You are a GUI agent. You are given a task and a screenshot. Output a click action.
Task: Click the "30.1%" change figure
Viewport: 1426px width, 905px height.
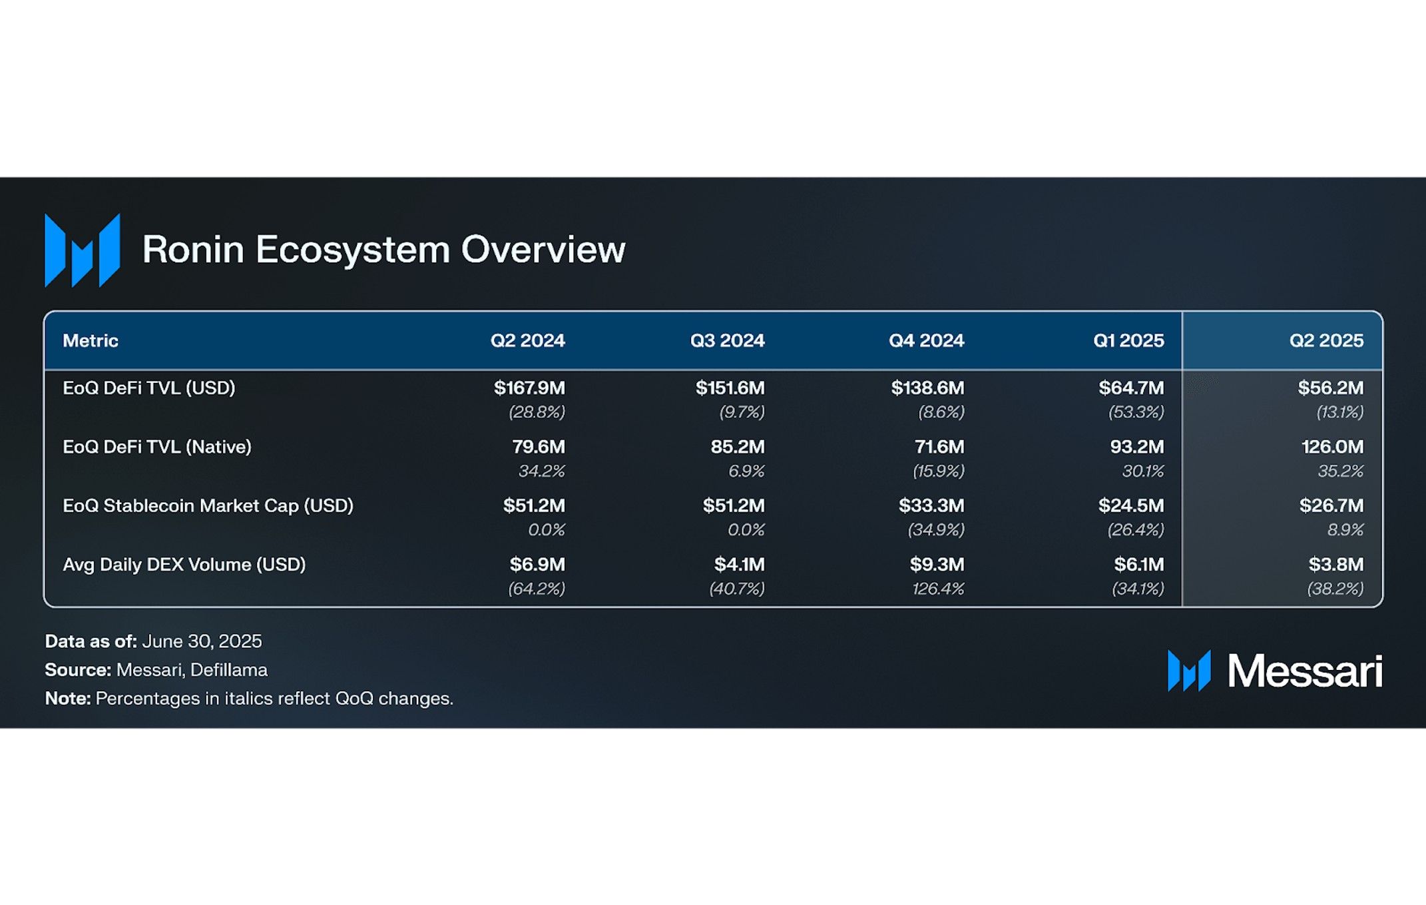[x=1143, y=471]
